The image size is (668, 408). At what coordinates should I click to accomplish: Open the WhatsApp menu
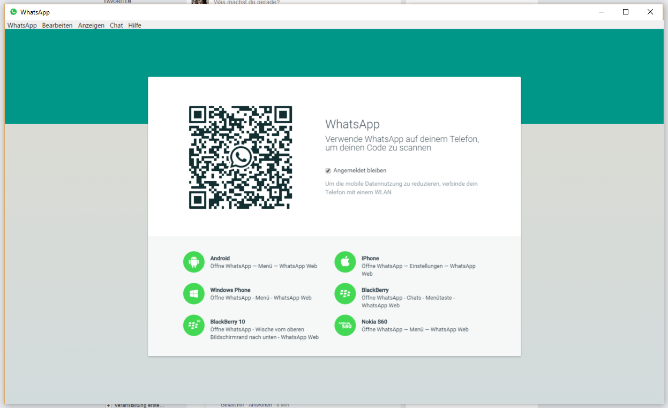(x=22, y=25)
